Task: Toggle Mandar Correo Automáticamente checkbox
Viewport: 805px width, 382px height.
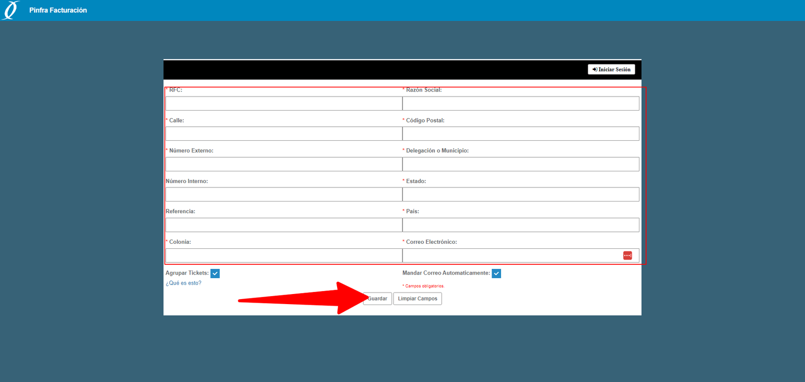Action: click(x=496, y=273)
